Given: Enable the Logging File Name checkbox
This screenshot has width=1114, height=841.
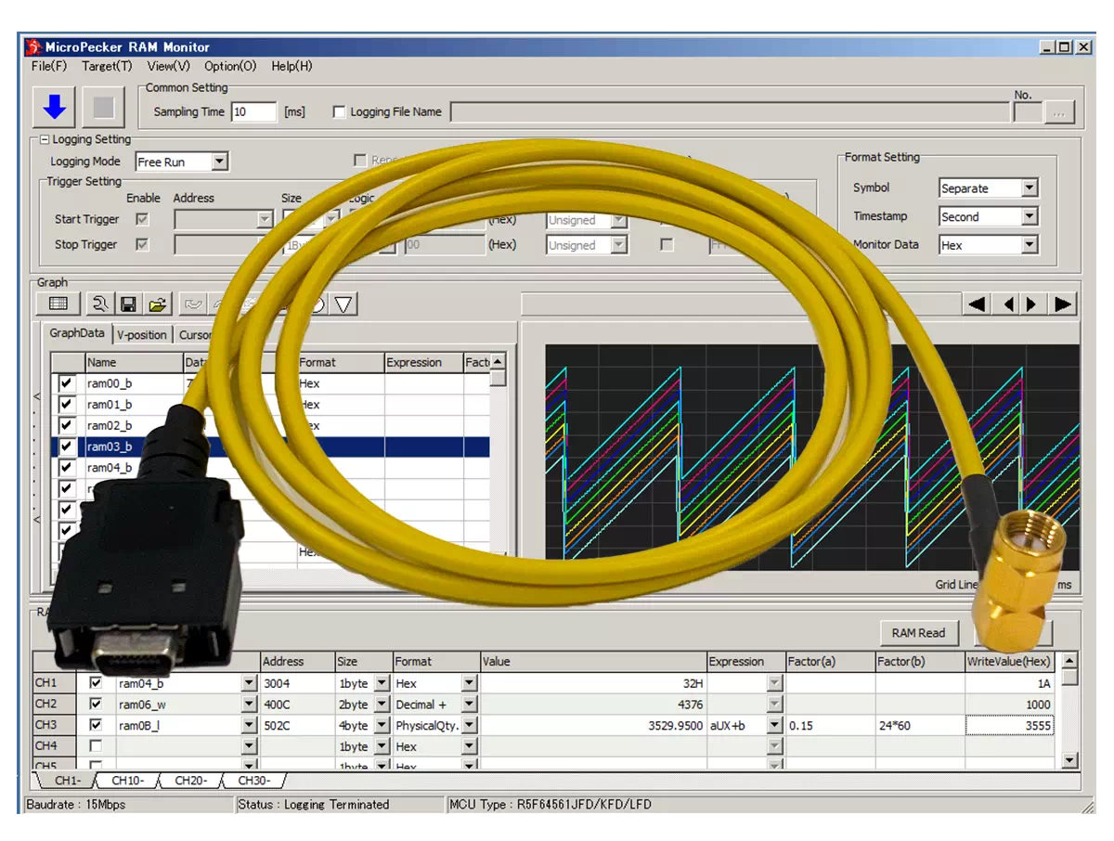Looking at the screenshot, I should (x=339, y=112).
